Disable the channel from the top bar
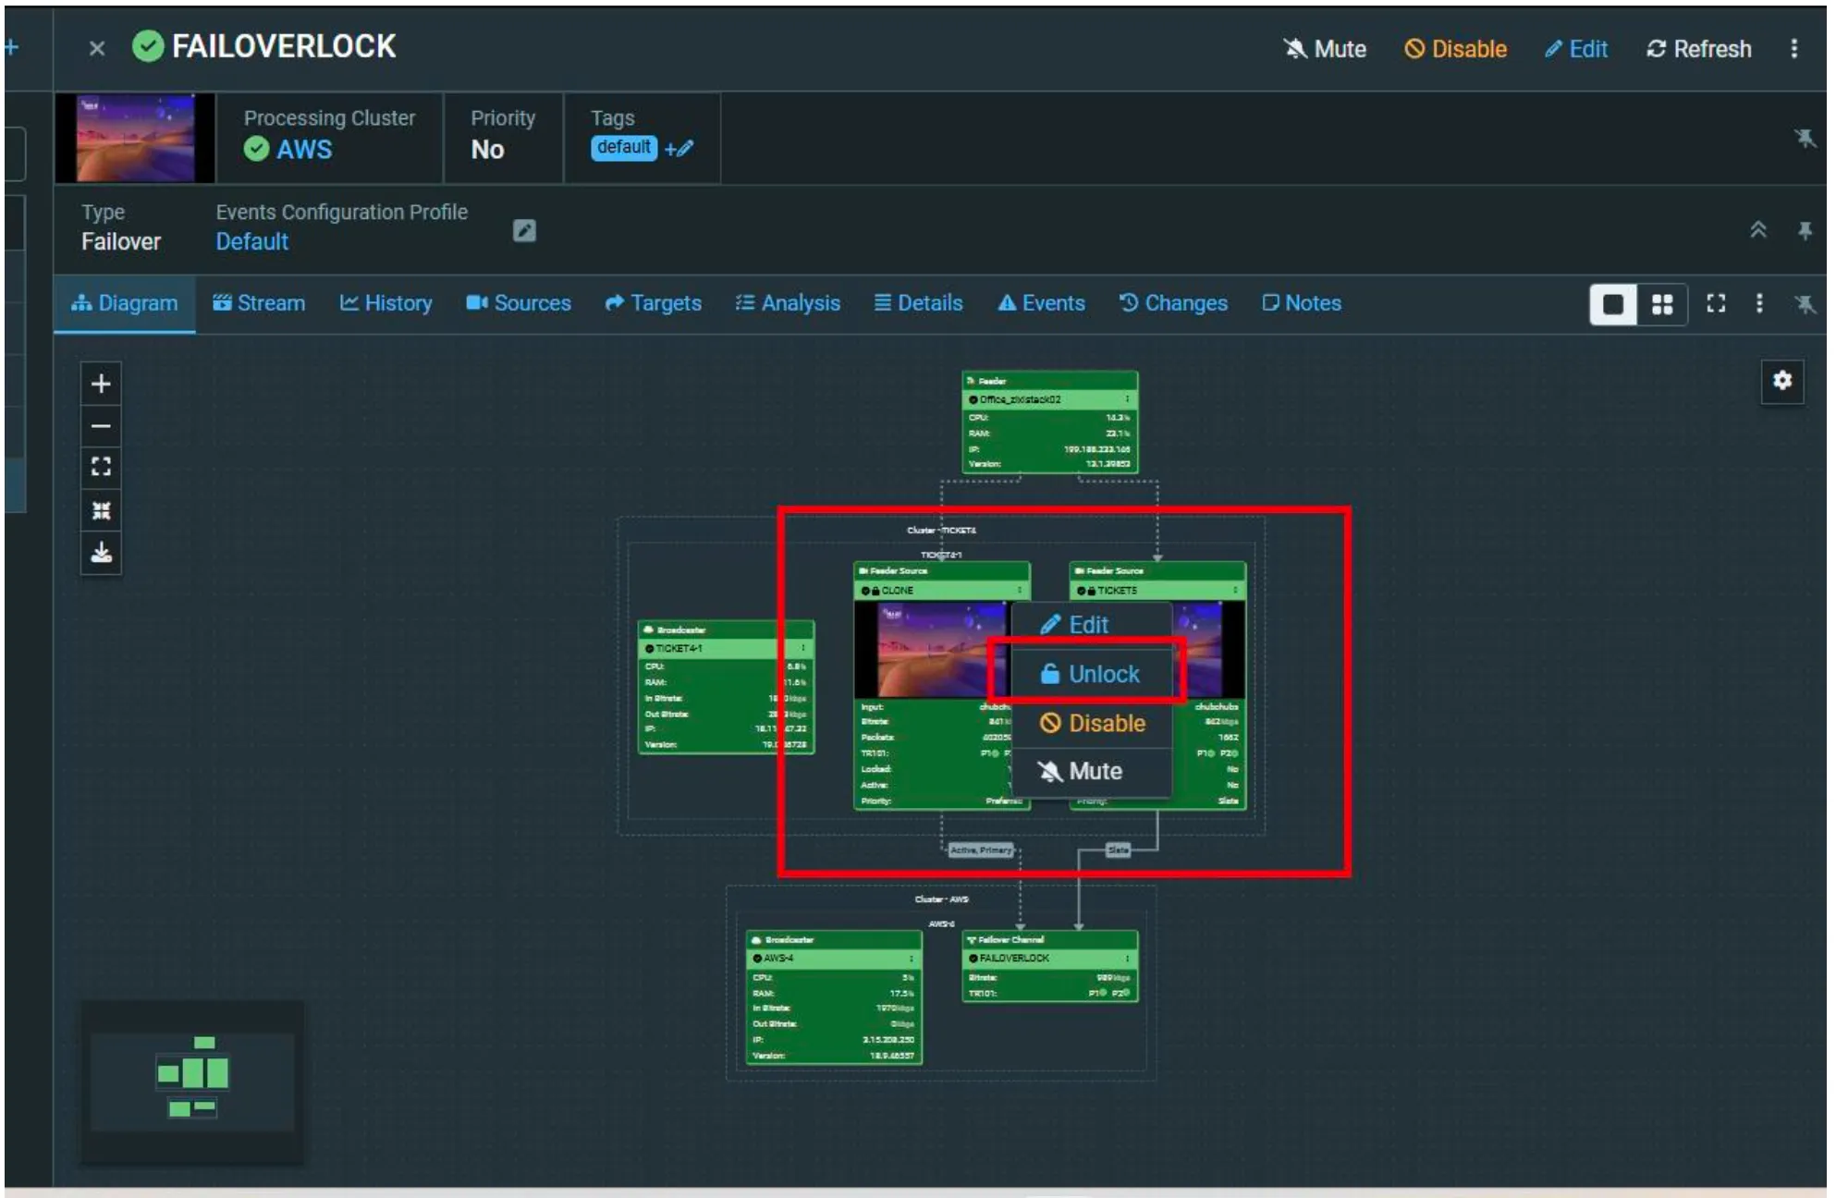The image size is (1836, 1198). click(1455, 49)
